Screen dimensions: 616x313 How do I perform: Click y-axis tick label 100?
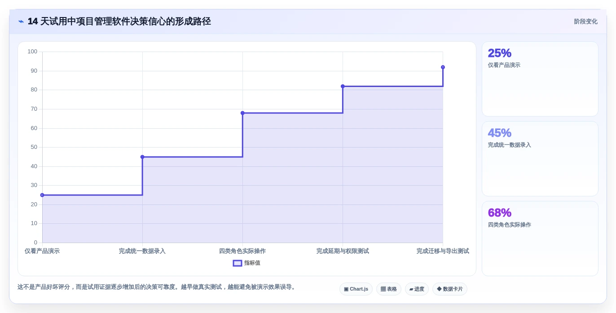click(32, 52)
